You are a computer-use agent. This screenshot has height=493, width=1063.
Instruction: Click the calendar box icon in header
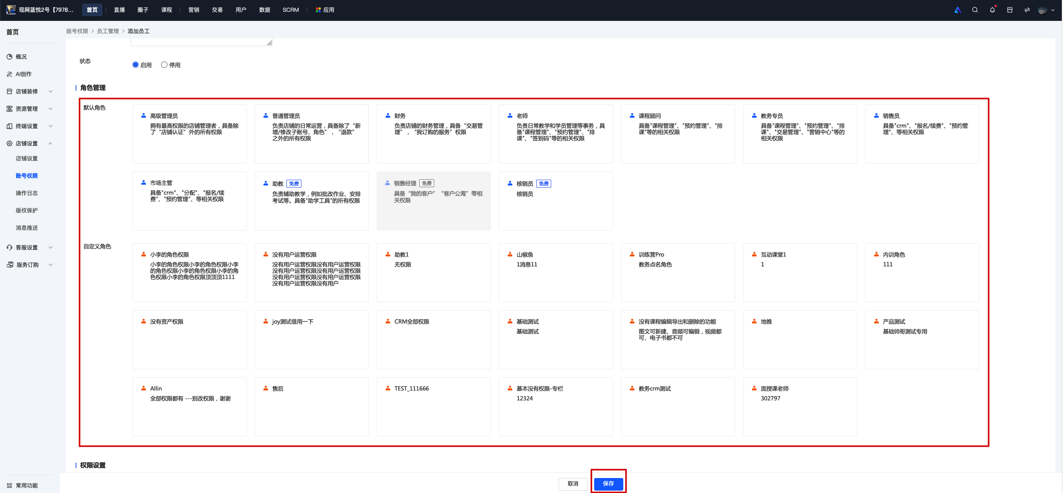[x=1009, y=10]
